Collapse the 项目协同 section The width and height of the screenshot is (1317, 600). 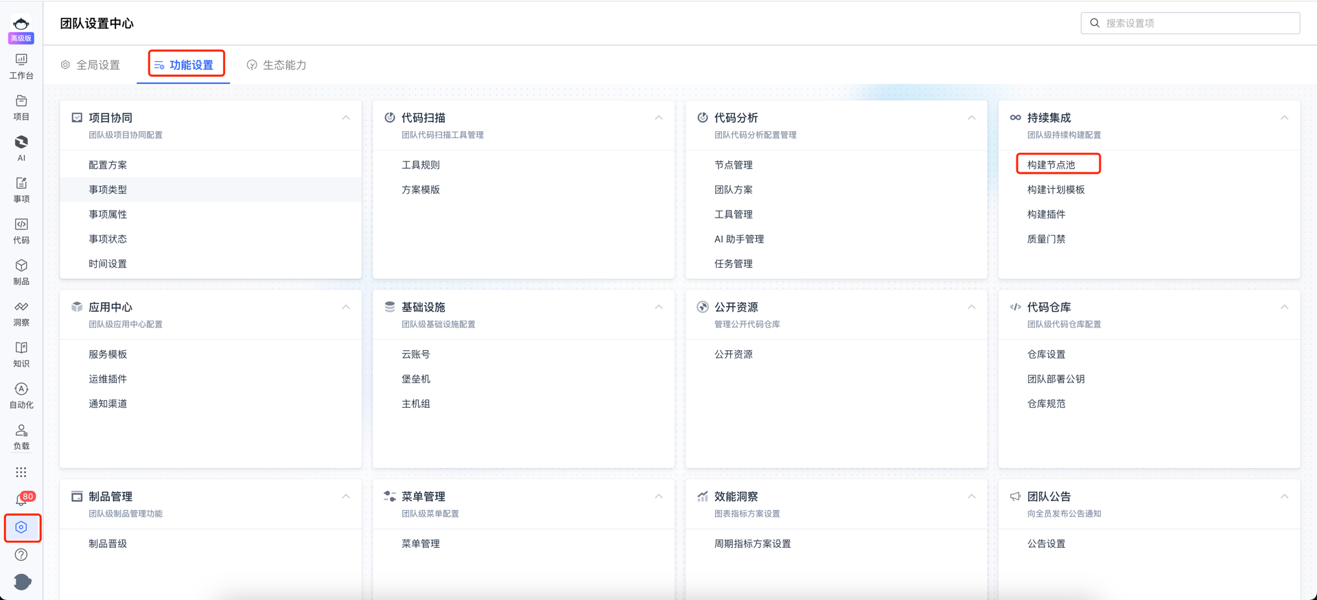tap(346, 118)
